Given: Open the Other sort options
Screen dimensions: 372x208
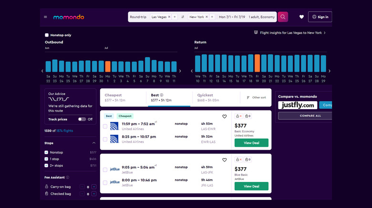Looking at the screenshot, I should click(257, 97).
